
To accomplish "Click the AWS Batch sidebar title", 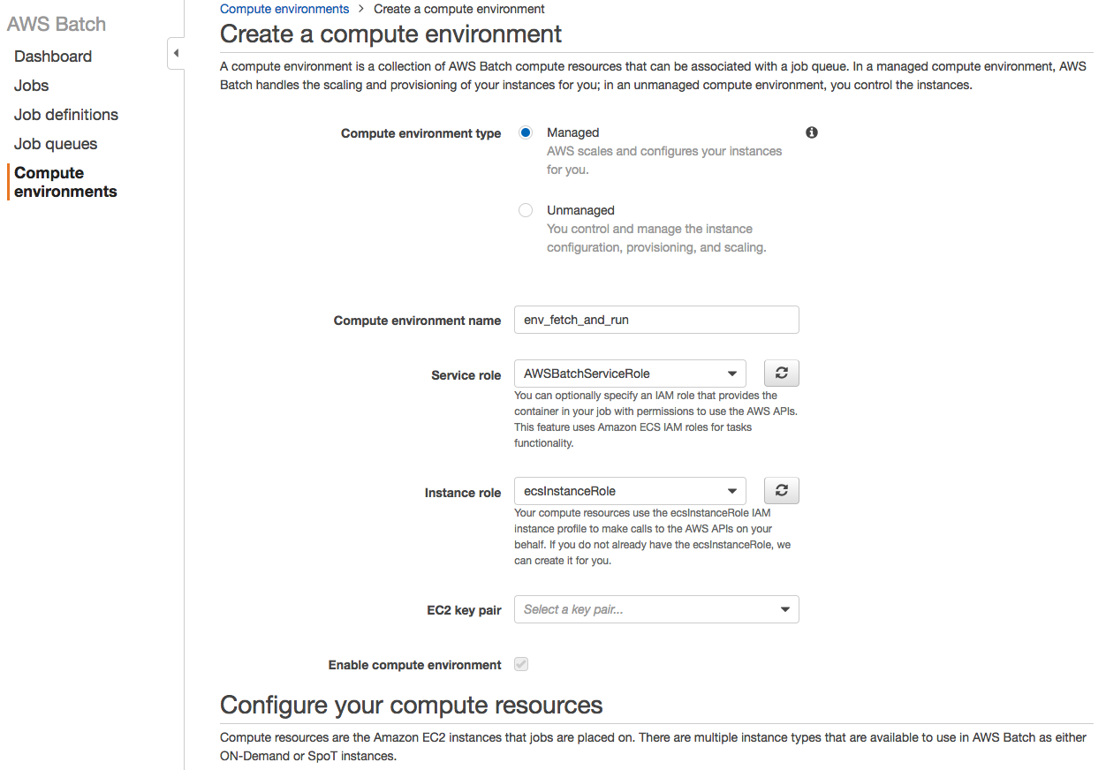I will click(x=57, y=24).
